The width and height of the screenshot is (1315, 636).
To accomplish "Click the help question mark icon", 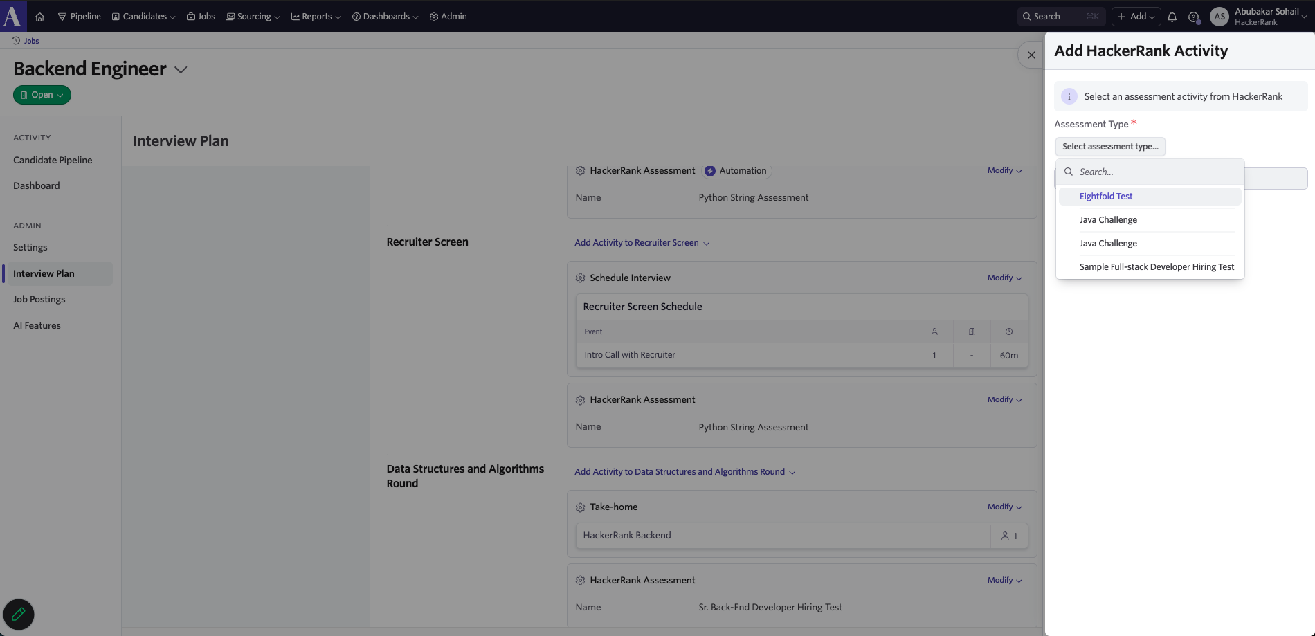I will point(1193,17).
